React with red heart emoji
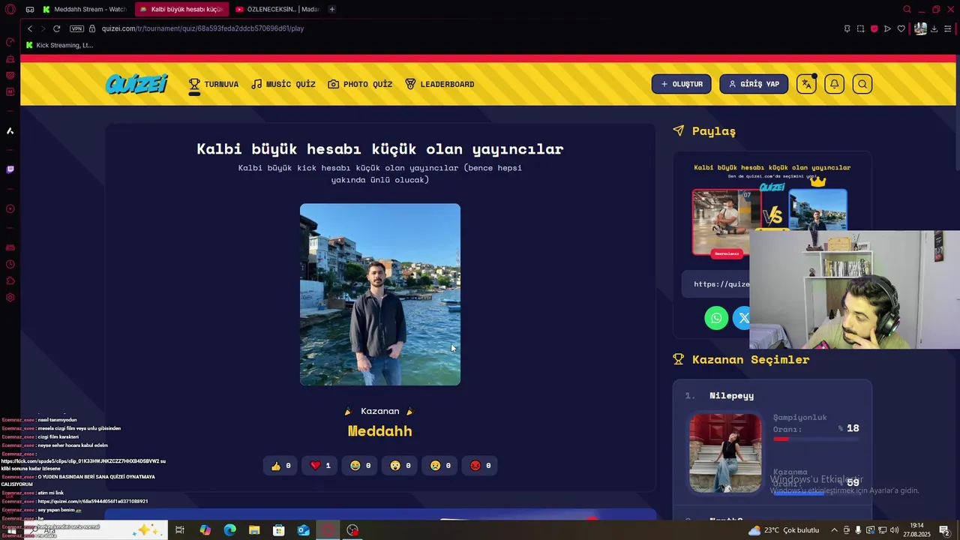 point(320,466)
